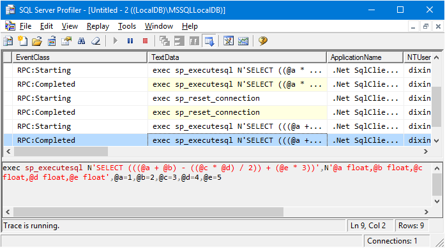The width and height of the screenshot is (445, 248).
Task: Click right arrow of detail pane horizontal scrollbar
Action: coord(426,212)
